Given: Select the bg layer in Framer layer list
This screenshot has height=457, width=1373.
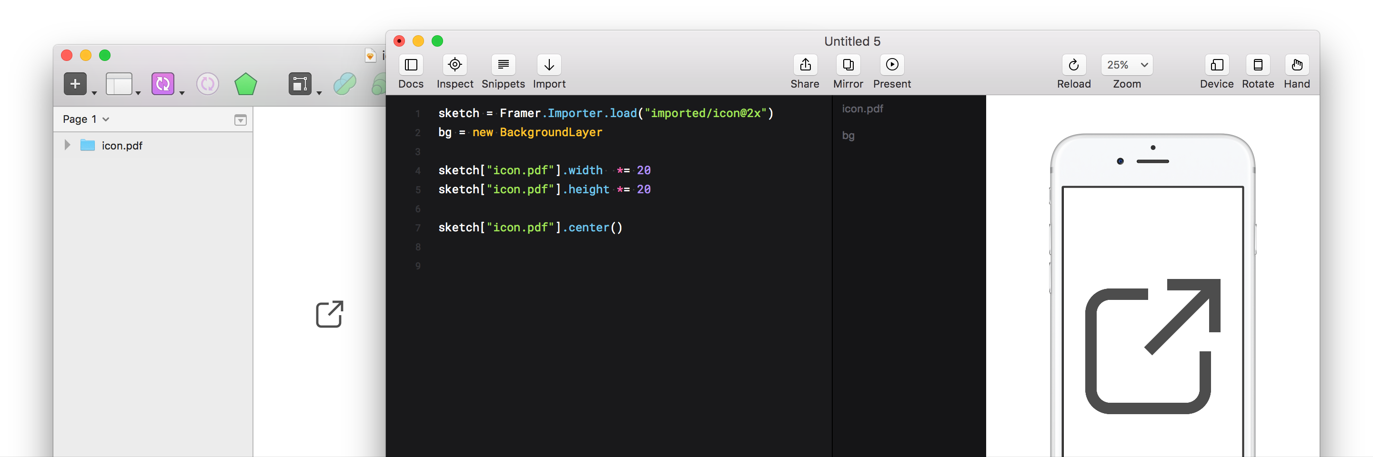Looking at the screenshot, I should tap(848, 135).
